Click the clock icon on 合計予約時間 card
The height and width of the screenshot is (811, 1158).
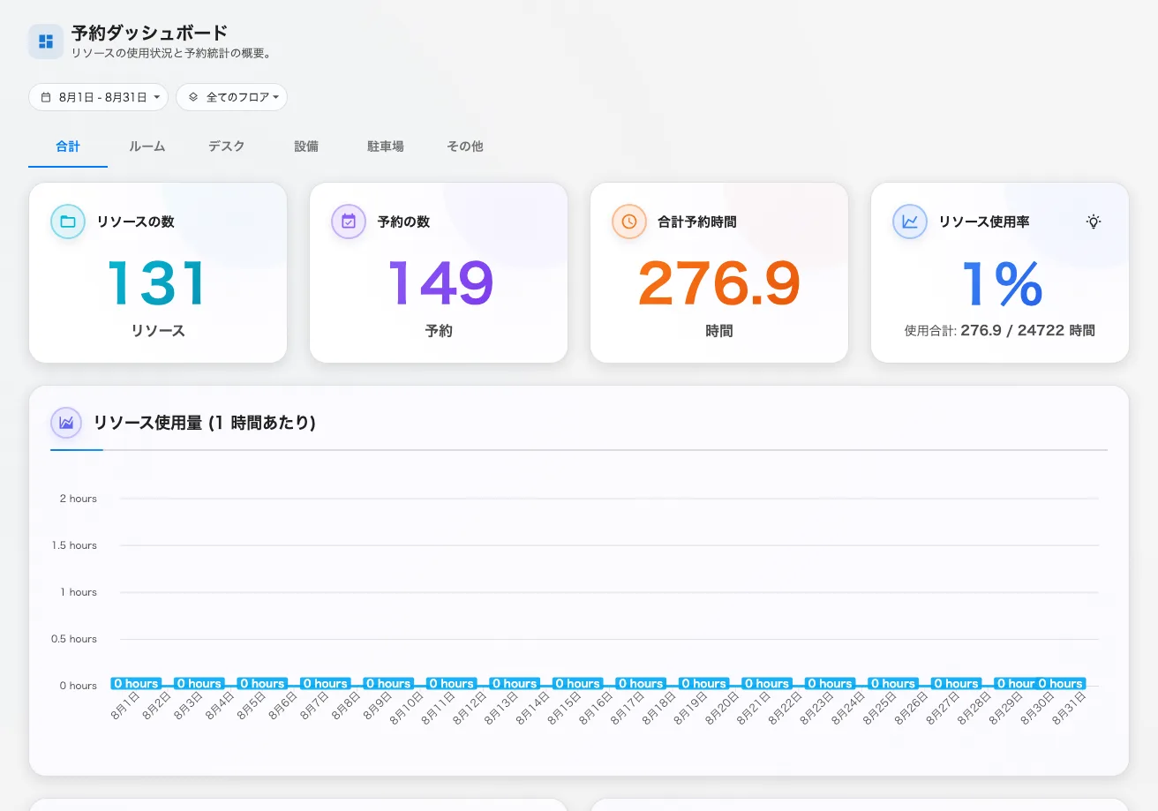tap(629, 222)
